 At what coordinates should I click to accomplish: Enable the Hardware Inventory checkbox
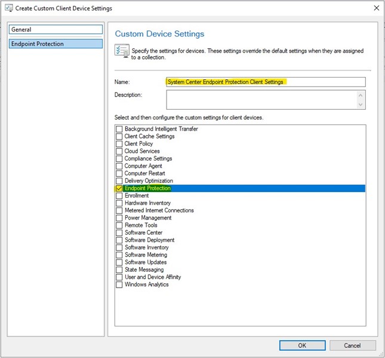(x=119, y=203)
